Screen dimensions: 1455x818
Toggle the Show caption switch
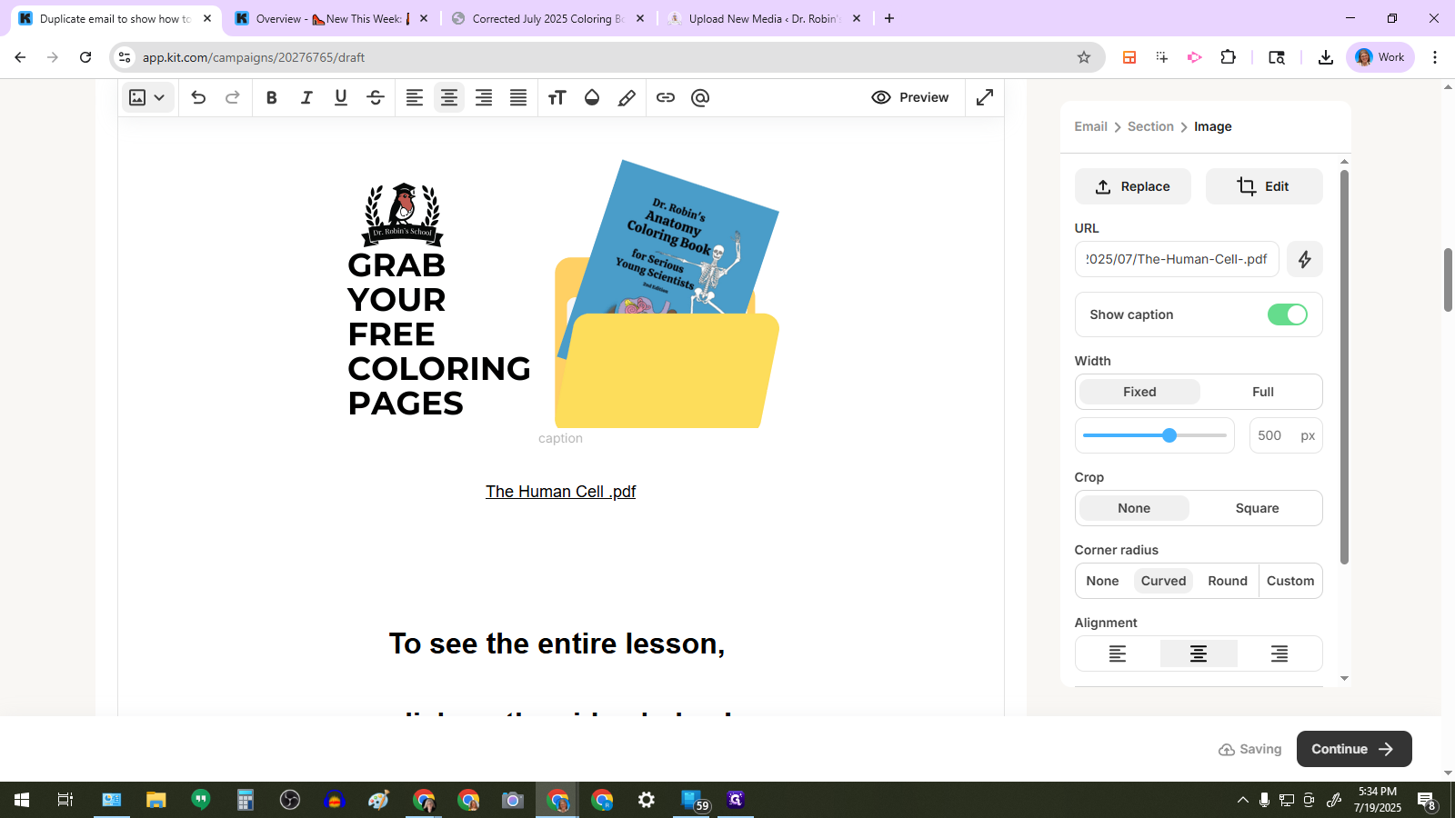pyautogui.click(x=1287, y=314)
